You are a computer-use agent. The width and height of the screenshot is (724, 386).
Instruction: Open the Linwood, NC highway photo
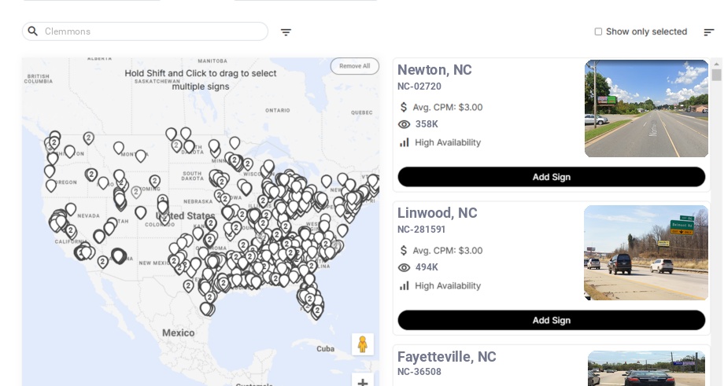tap(646, 252)
